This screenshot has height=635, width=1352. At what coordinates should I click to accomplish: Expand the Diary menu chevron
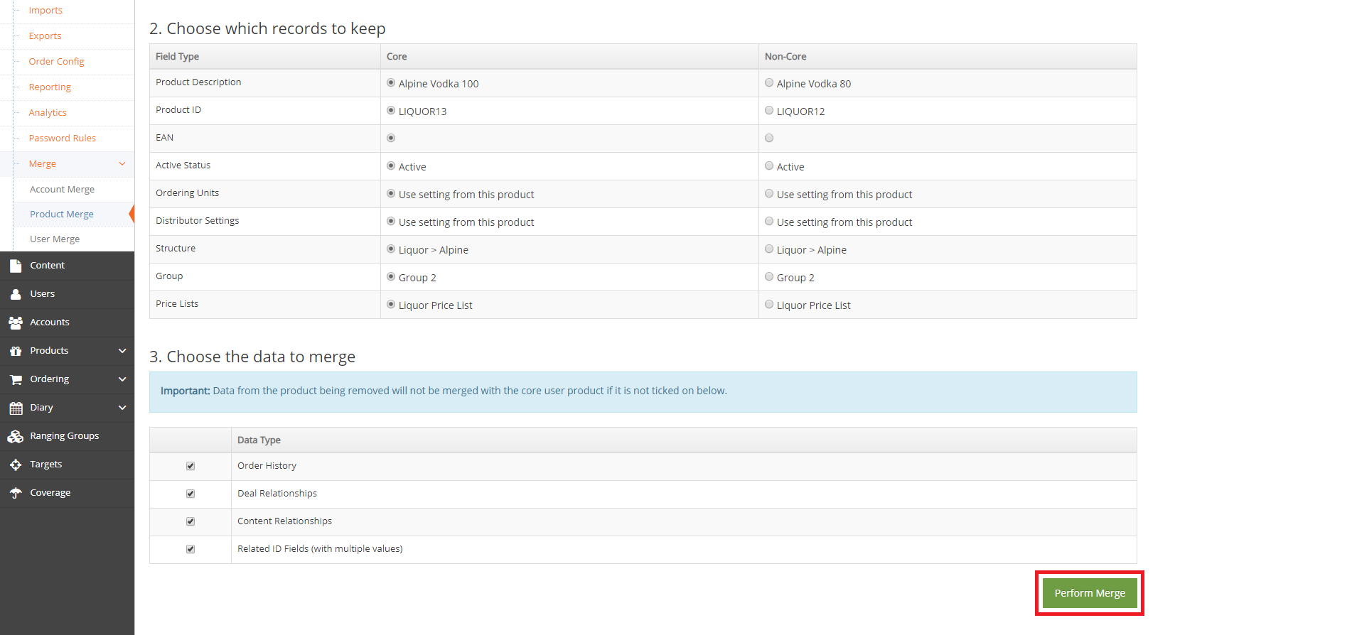(x=122, y=408)
